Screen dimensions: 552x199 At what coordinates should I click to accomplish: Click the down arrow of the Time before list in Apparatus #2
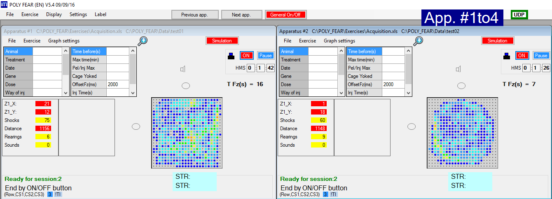pyautogui.click(x=408, y=93)
